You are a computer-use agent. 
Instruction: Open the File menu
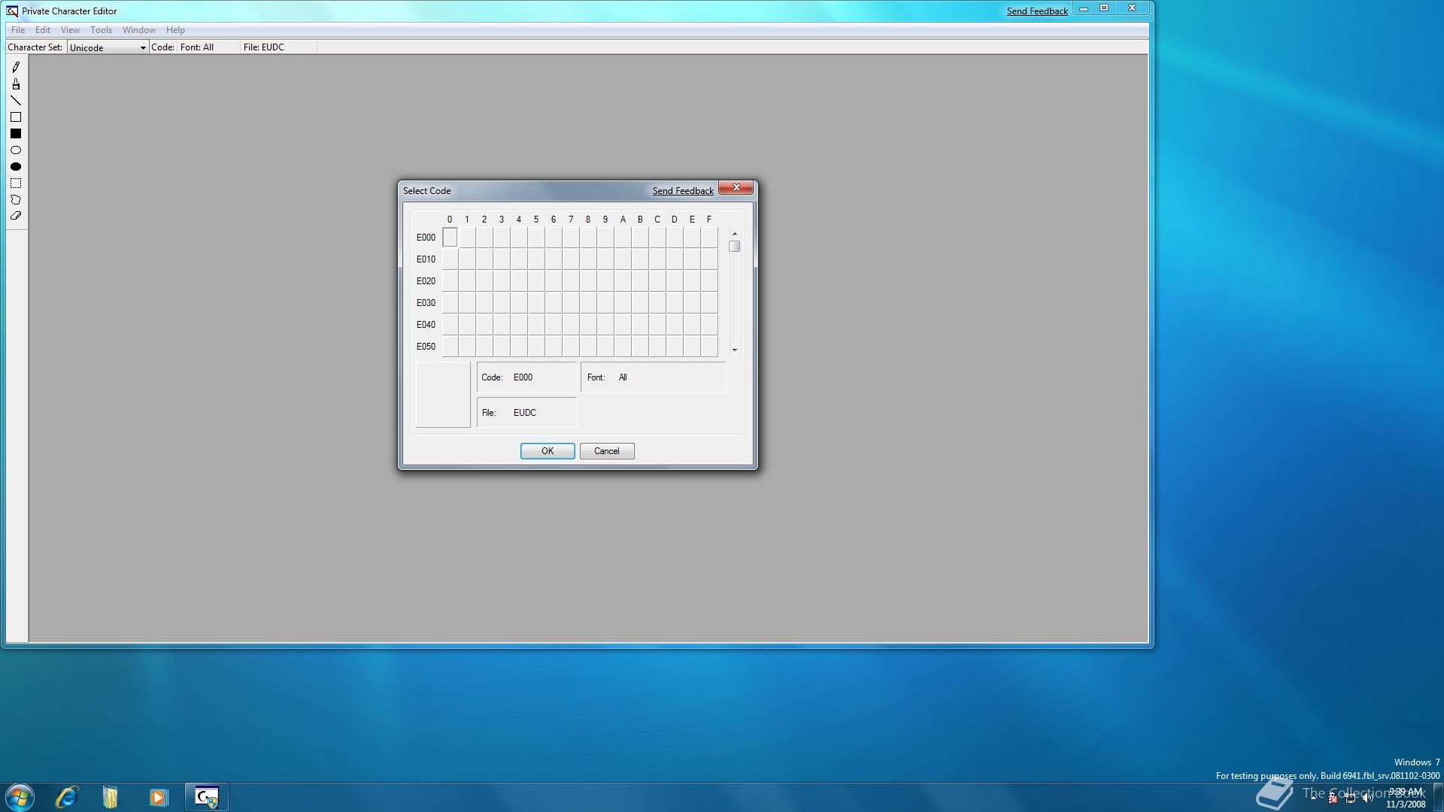[x=18, y=30]
